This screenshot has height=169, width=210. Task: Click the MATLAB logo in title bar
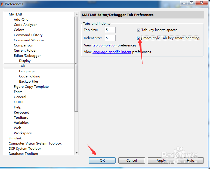2,4
